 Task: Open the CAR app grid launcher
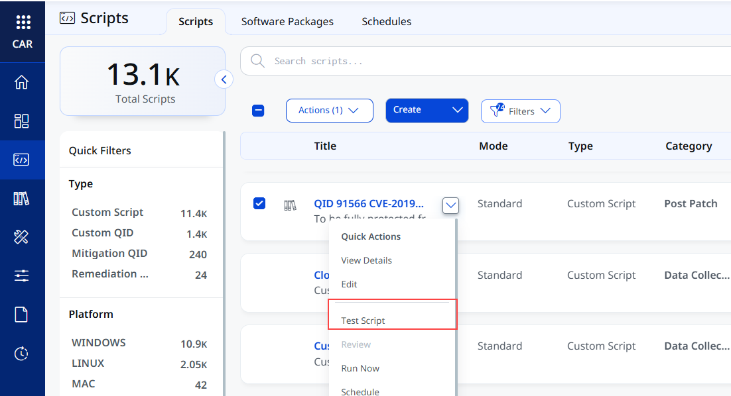(x=23, y=22)
